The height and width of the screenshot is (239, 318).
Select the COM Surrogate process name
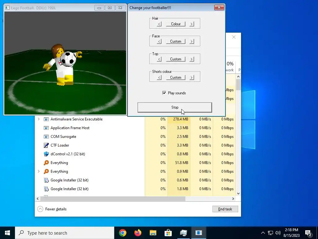click(x=63, y=137)
